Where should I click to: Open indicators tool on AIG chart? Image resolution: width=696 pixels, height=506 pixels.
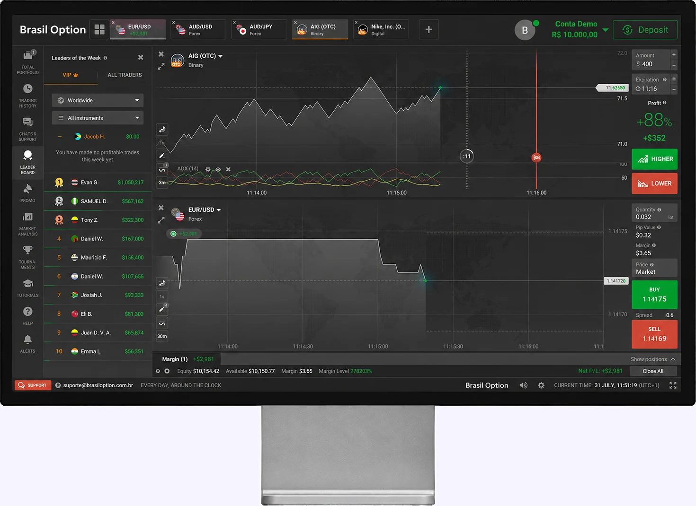pyautogui.click(x=162, y=169)
